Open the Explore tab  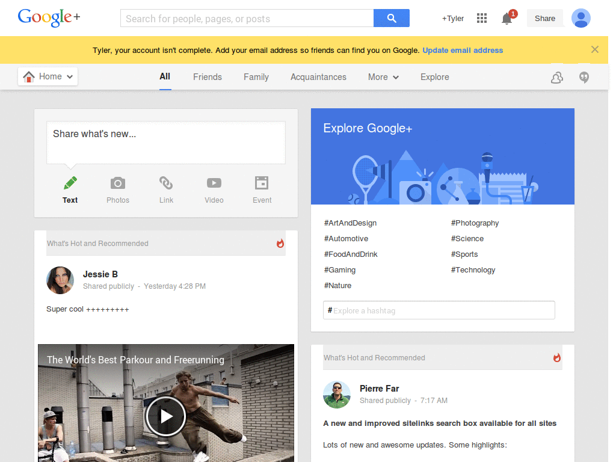[x=435, y=77]
